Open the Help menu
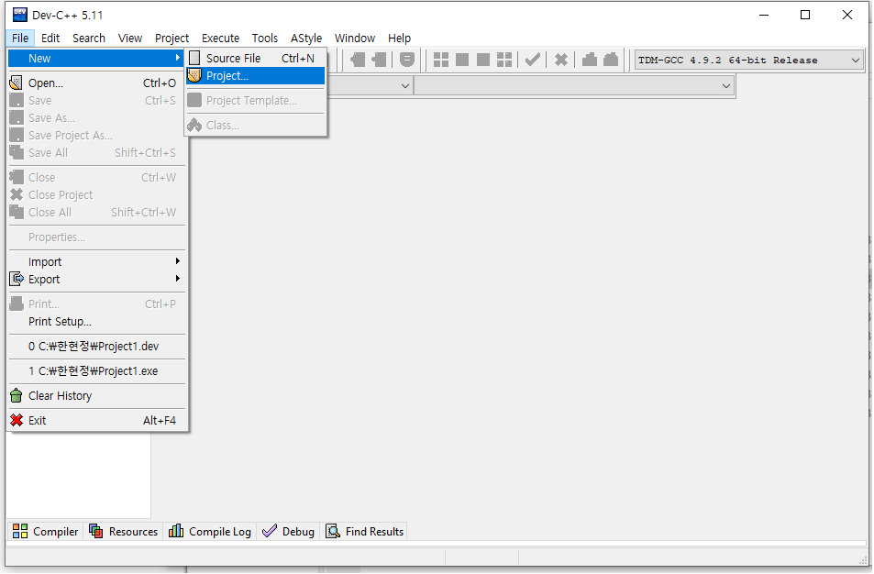 click(x=399, y=38)
